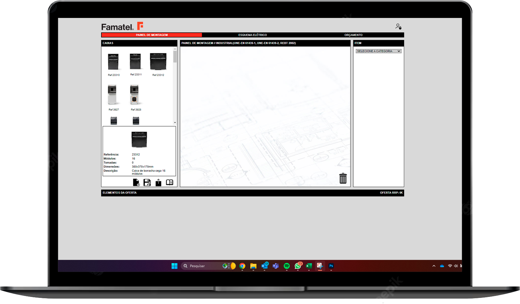The image size is (520, 304).
Task: Click the save project floppy disk icon
Action: click(x=147, y=183)
